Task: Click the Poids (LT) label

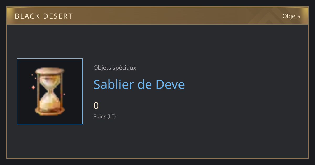Action: [105, 117]
